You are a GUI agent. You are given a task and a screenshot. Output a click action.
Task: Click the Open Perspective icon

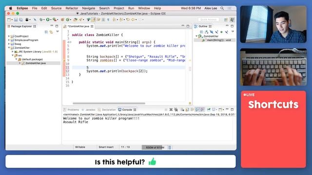tap(226, 19)
